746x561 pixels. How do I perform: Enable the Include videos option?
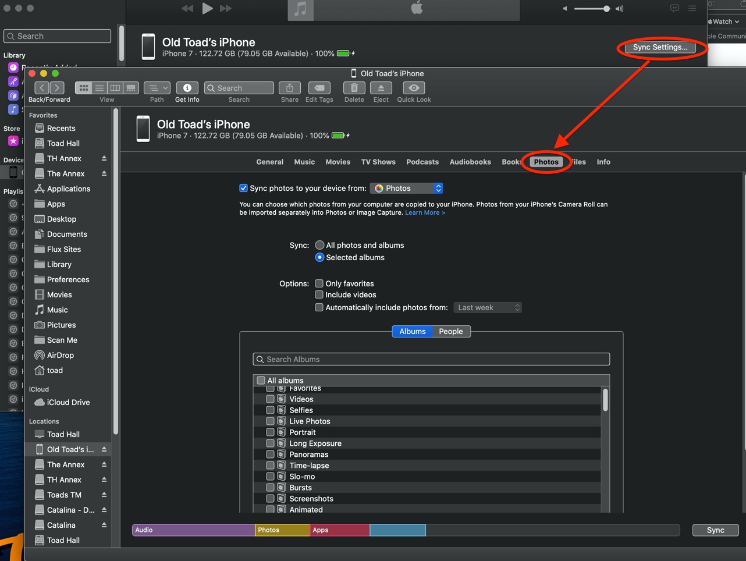pos(319,294)
